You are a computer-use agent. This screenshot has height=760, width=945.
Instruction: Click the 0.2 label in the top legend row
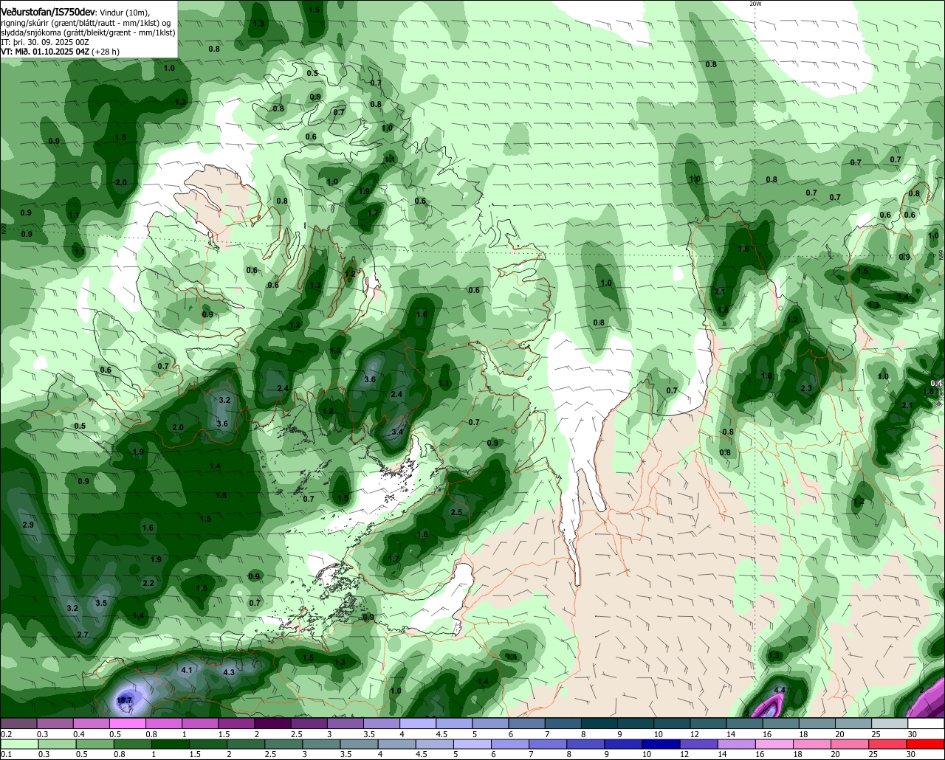[x=7, y=734]
